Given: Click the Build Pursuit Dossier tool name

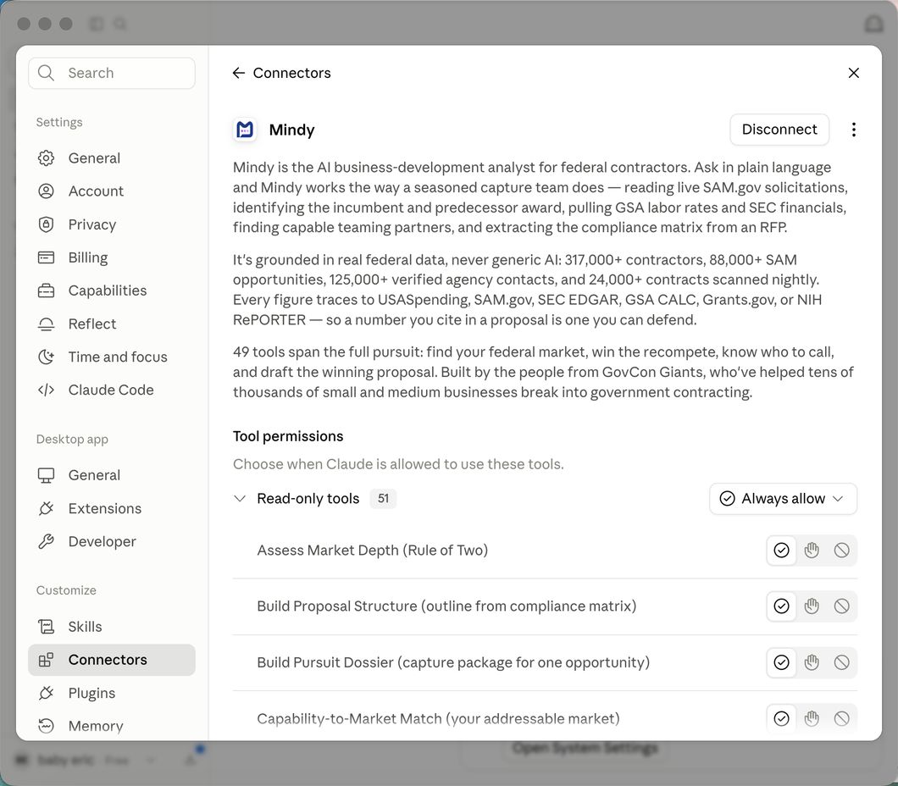Looking at the screenshot, I should 453,662.
